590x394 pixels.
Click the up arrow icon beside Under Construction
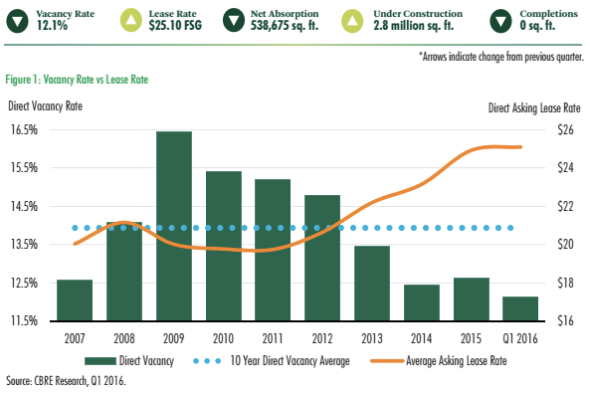352,20
